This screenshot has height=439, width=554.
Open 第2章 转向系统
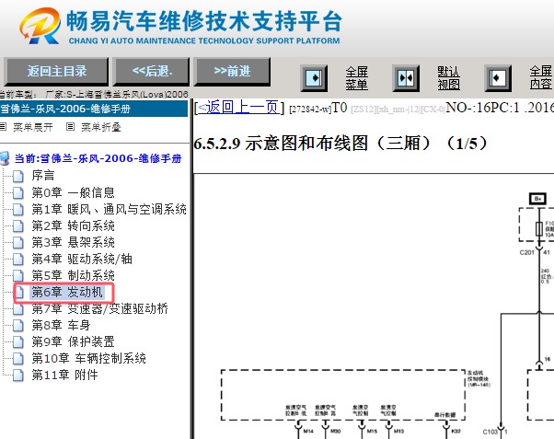tap(73, 225)
